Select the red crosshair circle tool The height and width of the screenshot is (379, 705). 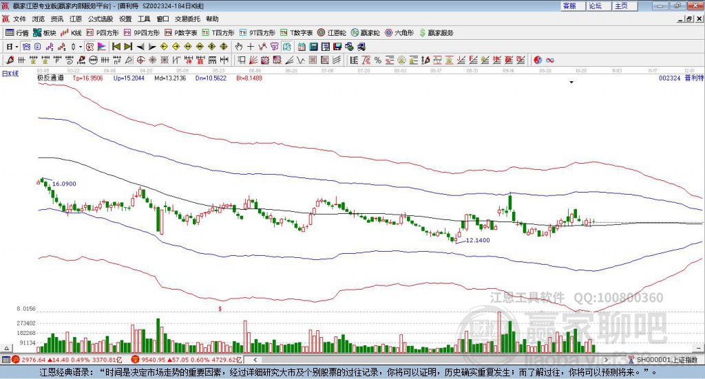(x=140, y=60)
